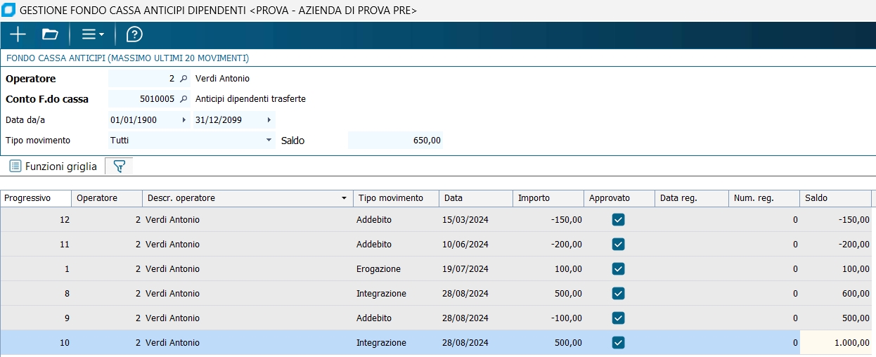Click the filter funnel icon
This screenshot has height=357, width=876.
click(119, 167)
